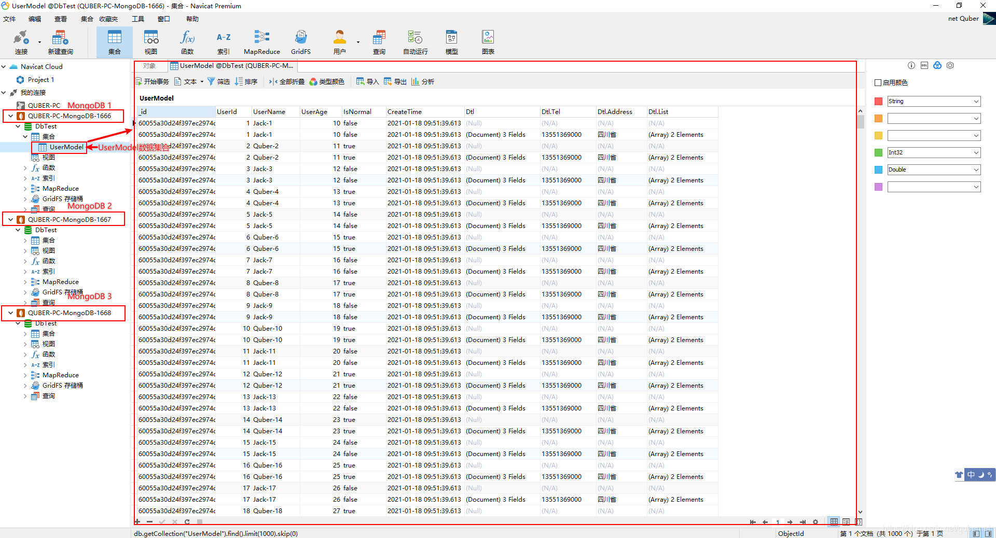Open the Double type color dropdown

click(x=934, y=169)
